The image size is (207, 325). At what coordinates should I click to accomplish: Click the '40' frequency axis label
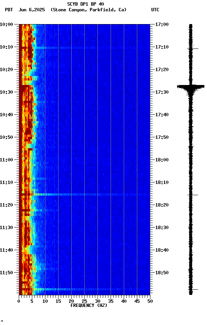pyautogui.click(x=124, y=301)
